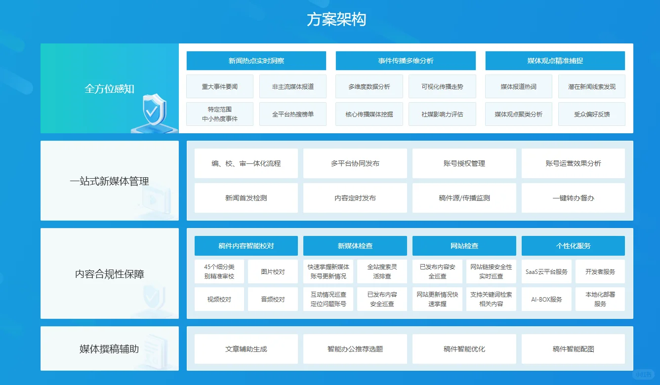Select 快速掌握新媒体账号更新情况 box
The image size is (660, 385).
click(328, 271)
